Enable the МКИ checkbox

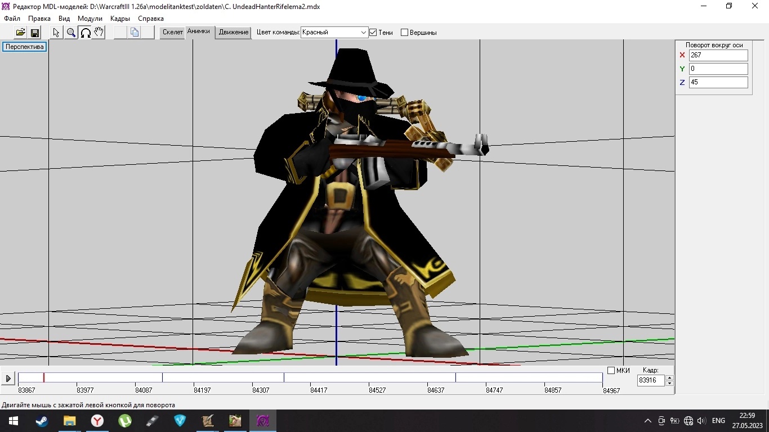611,370
